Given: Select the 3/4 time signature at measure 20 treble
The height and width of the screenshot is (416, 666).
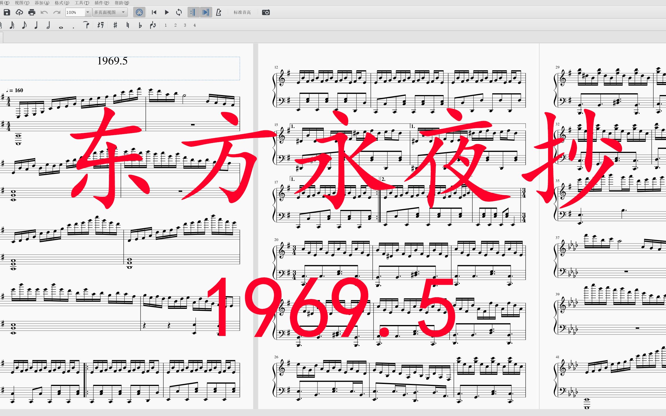Looking at the screenshot, I should coord(294,250).
